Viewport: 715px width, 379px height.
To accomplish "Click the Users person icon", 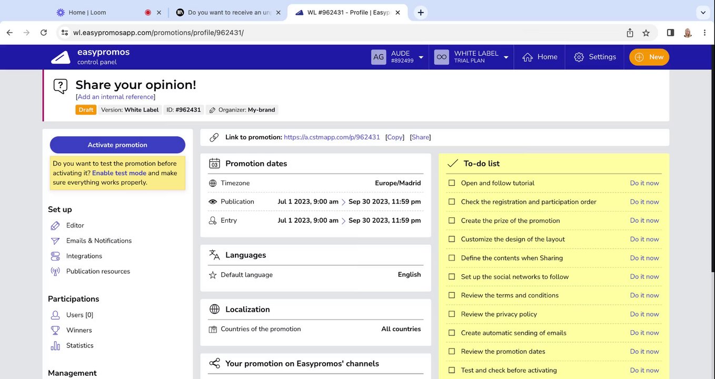I will click(55, 315).
